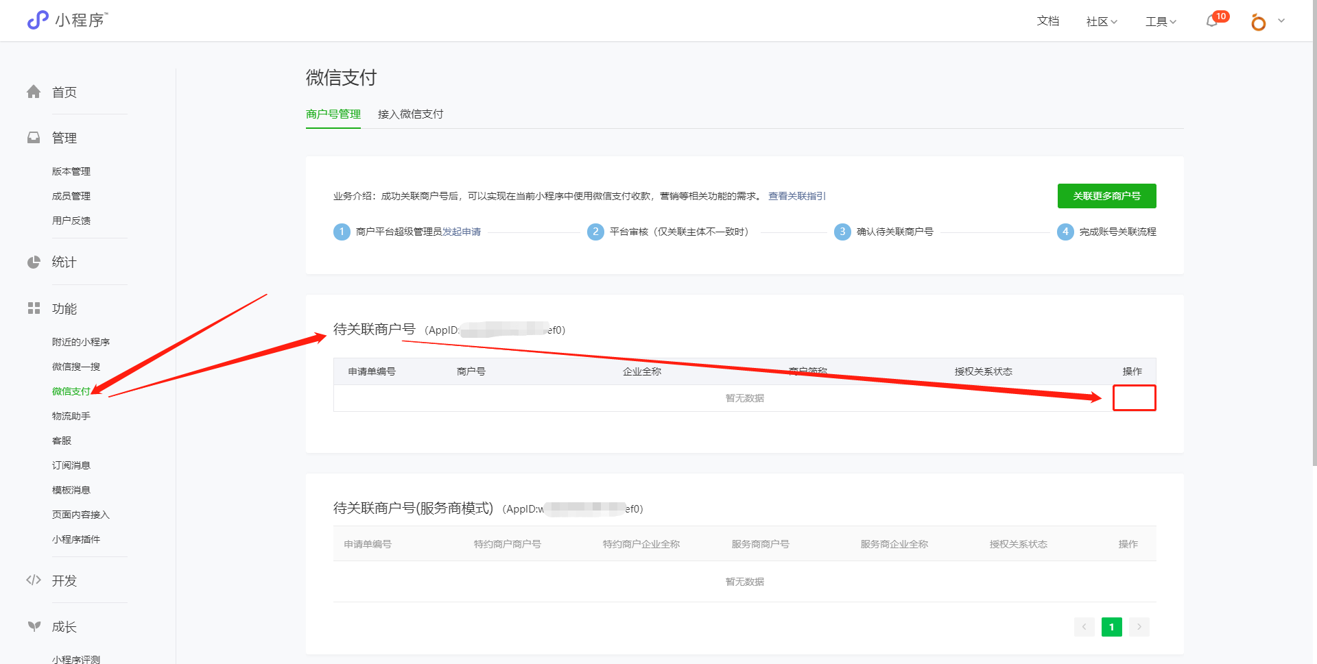Go to the previous page arrow
Viewport: 1317px width, 664px height.
pos(1084,626)
